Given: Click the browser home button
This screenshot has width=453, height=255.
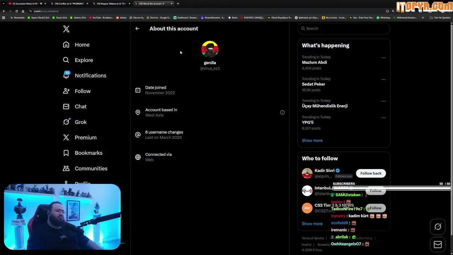Looking at the screenshot, I should pos(23,11).
